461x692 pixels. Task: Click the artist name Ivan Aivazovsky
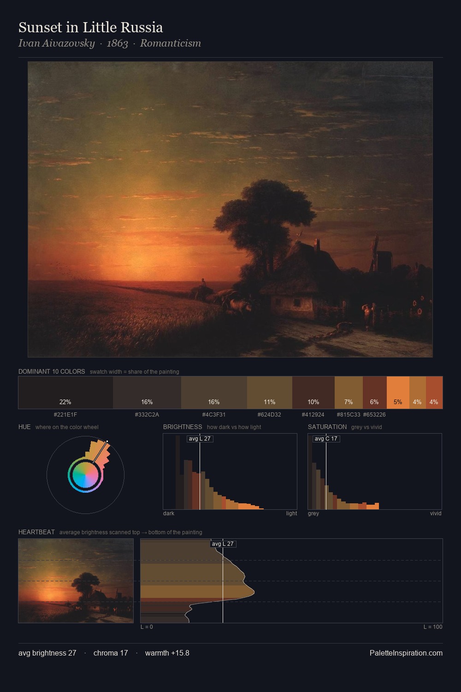57,43
